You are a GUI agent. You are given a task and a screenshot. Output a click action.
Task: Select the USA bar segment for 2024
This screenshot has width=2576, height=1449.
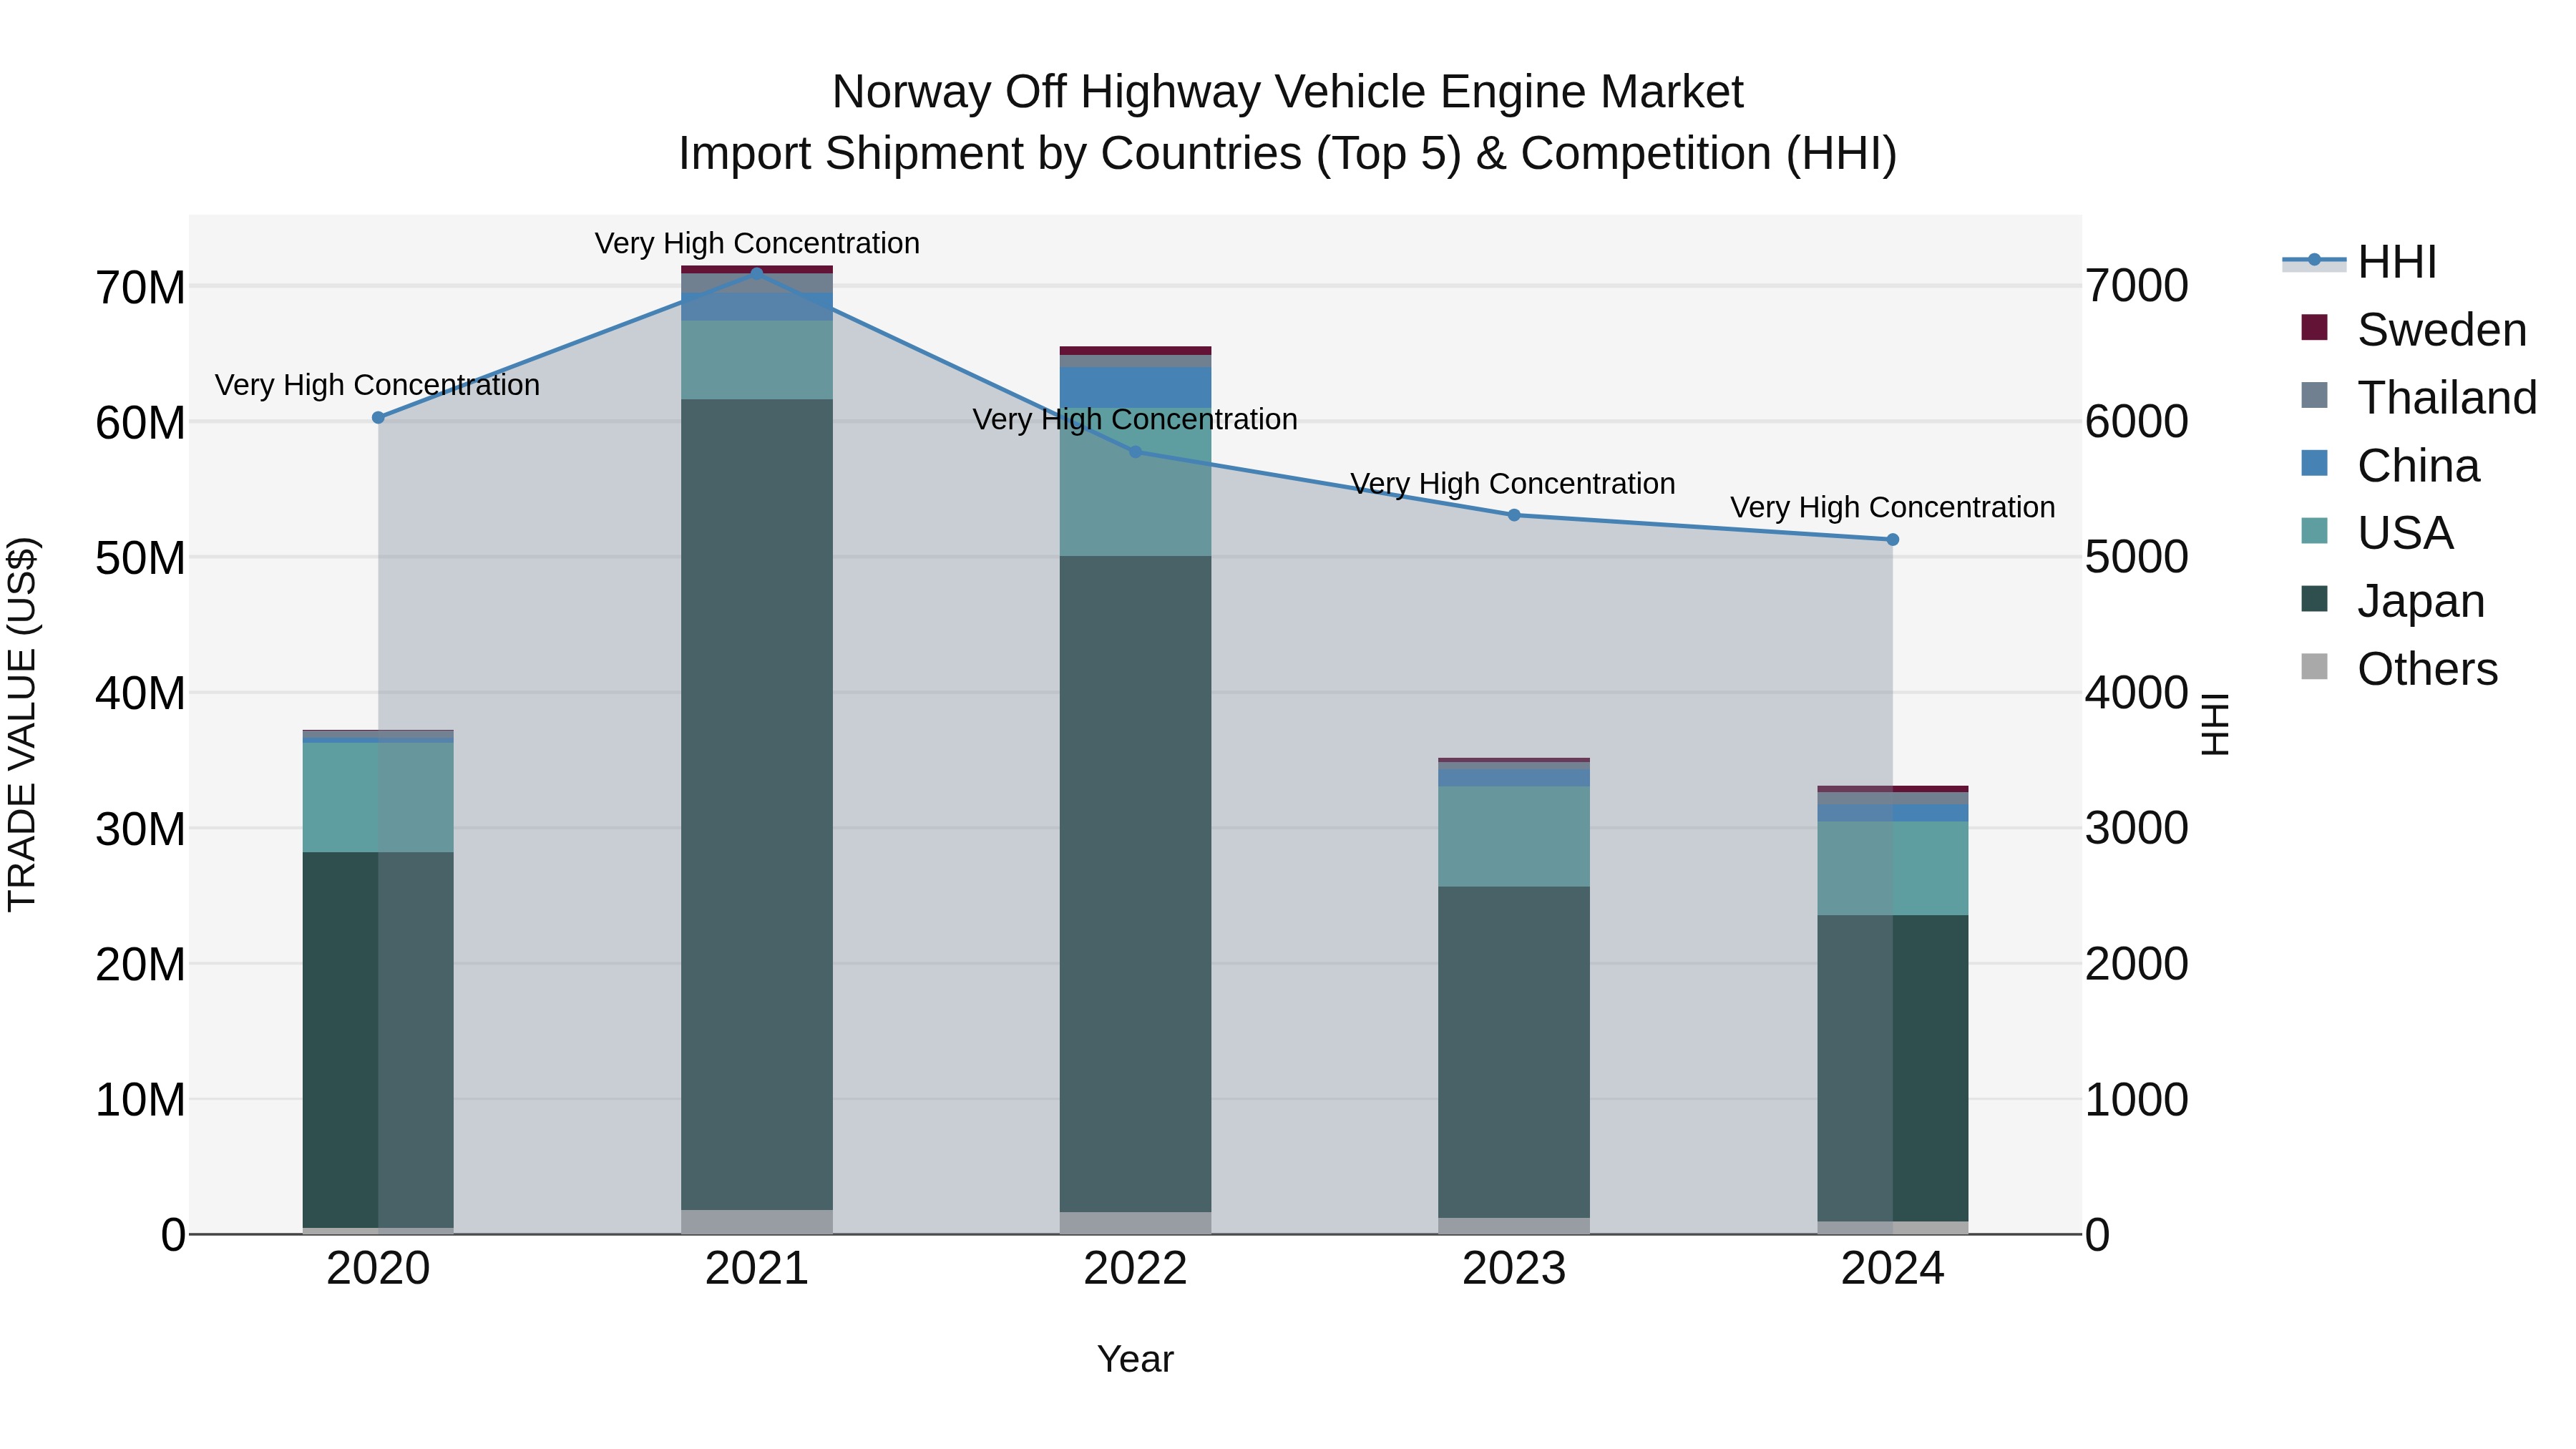1892,868
